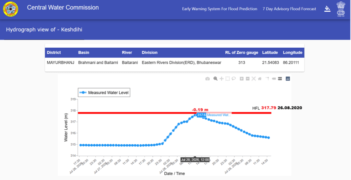Select the Lasso Select tool
Viewport: 351px width, 180px height.
tap(234, 79)
